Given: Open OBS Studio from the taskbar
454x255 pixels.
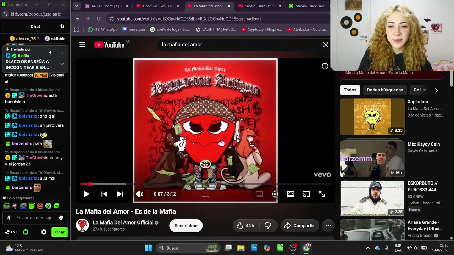Looking at the screenshot, I should (x=293, y=248).
